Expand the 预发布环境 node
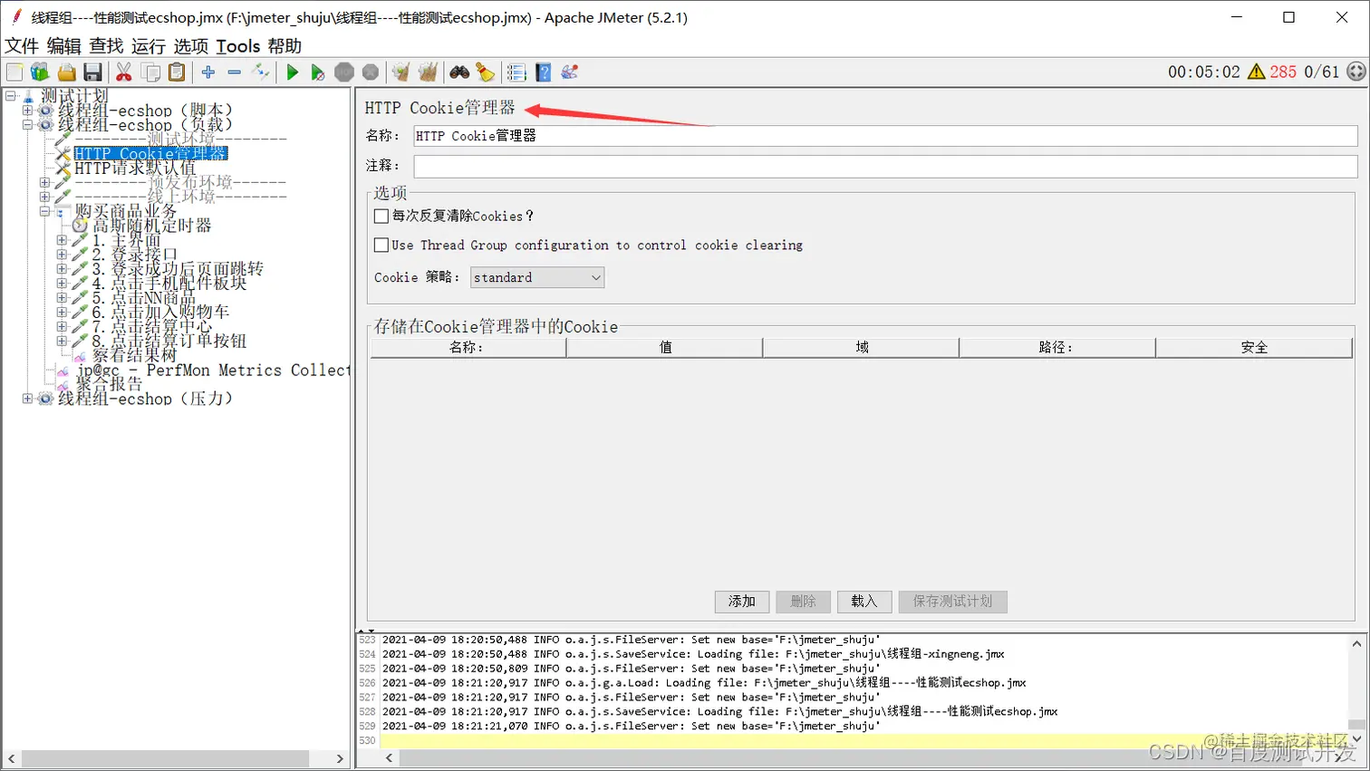The height and width of the screenshot is (771, 1370). (44, 183)
